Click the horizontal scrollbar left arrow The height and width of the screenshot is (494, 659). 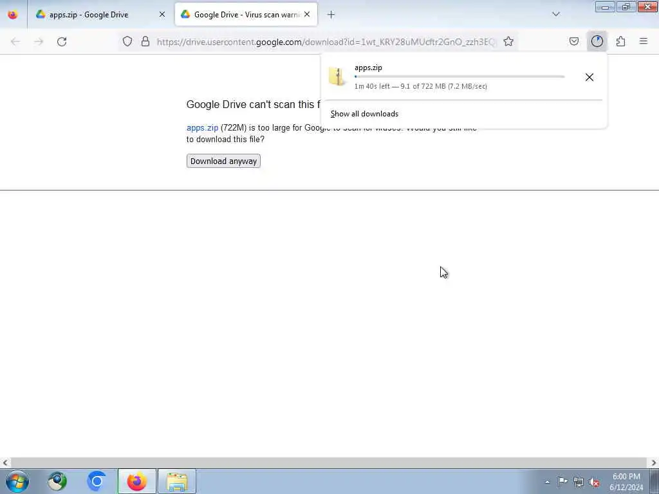(x=5, y=463)
